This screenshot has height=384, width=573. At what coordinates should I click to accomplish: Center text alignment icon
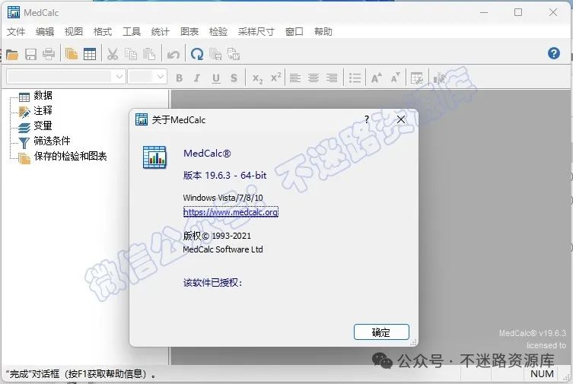(314, 78)
